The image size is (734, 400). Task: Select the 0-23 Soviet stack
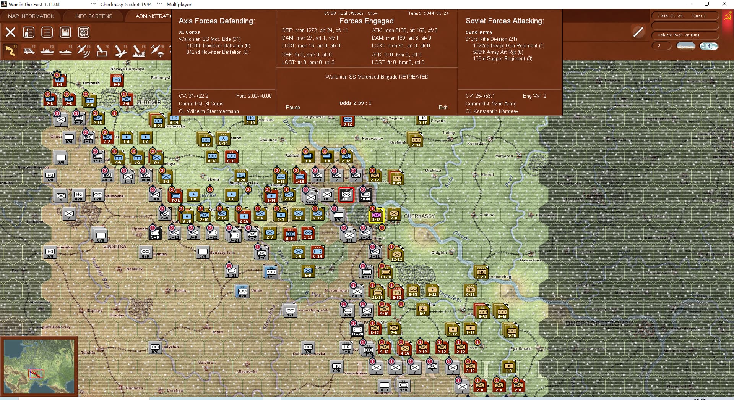(x=158, y=121)
